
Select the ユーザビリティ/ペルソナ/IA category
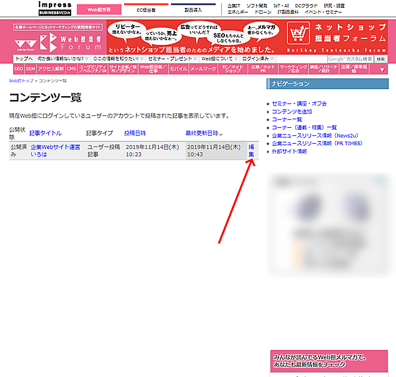click(92, 69)
